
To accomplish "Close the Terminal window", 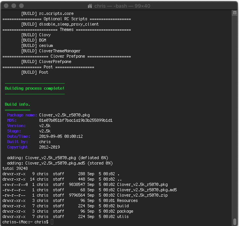I will (x=6, y=6).
